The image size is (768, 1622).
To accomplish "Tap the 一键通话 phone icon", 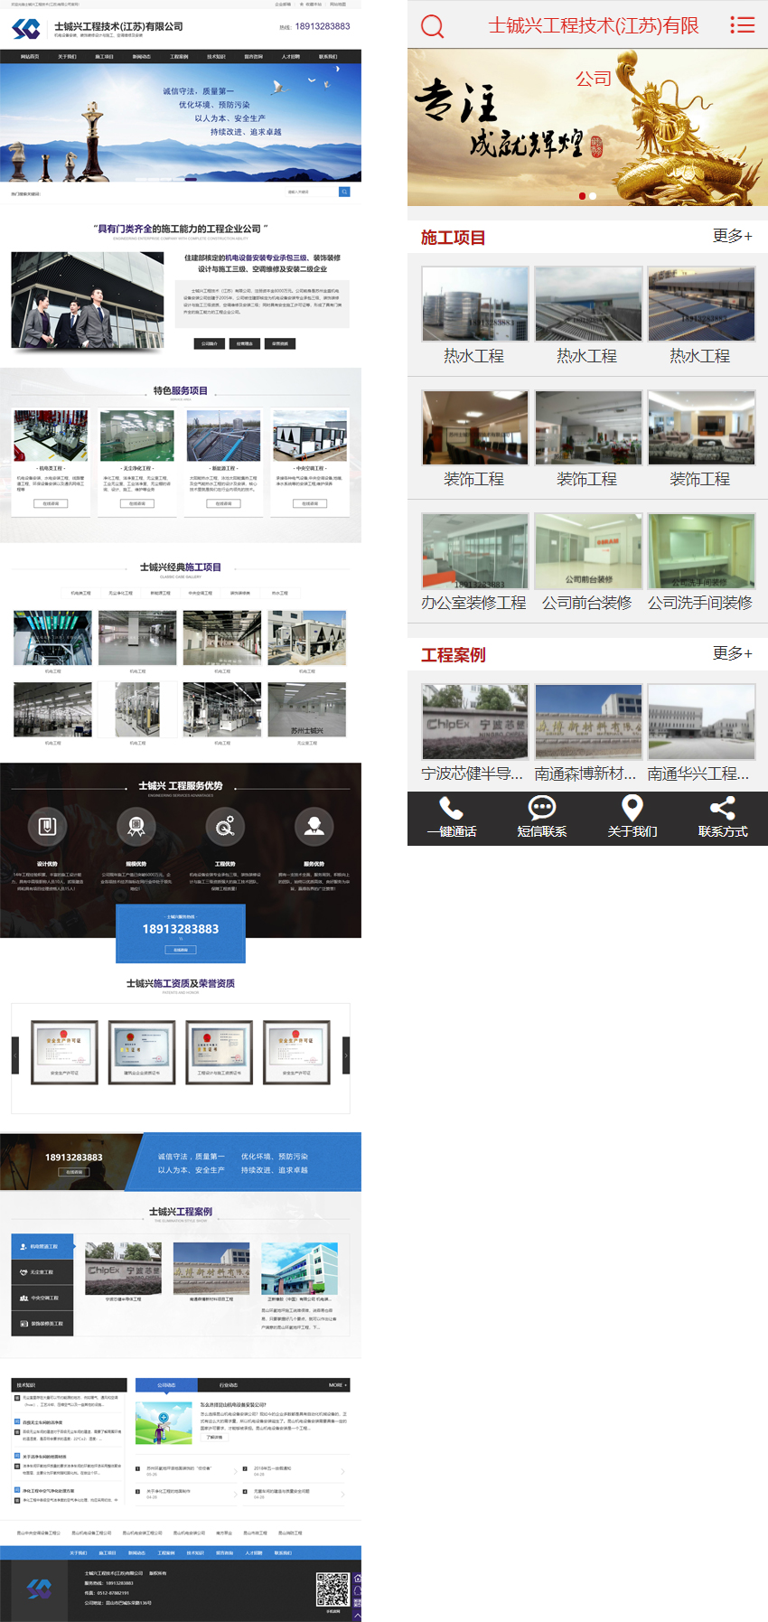I will pyautogui.click(x=451, y=808).
